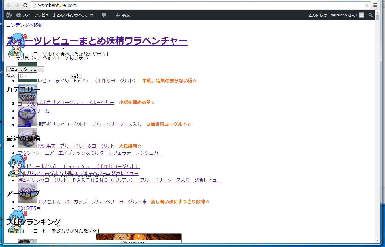
Task: Click the カテゴリー heading
Action: pyautogui.click(x=23, y=90)
